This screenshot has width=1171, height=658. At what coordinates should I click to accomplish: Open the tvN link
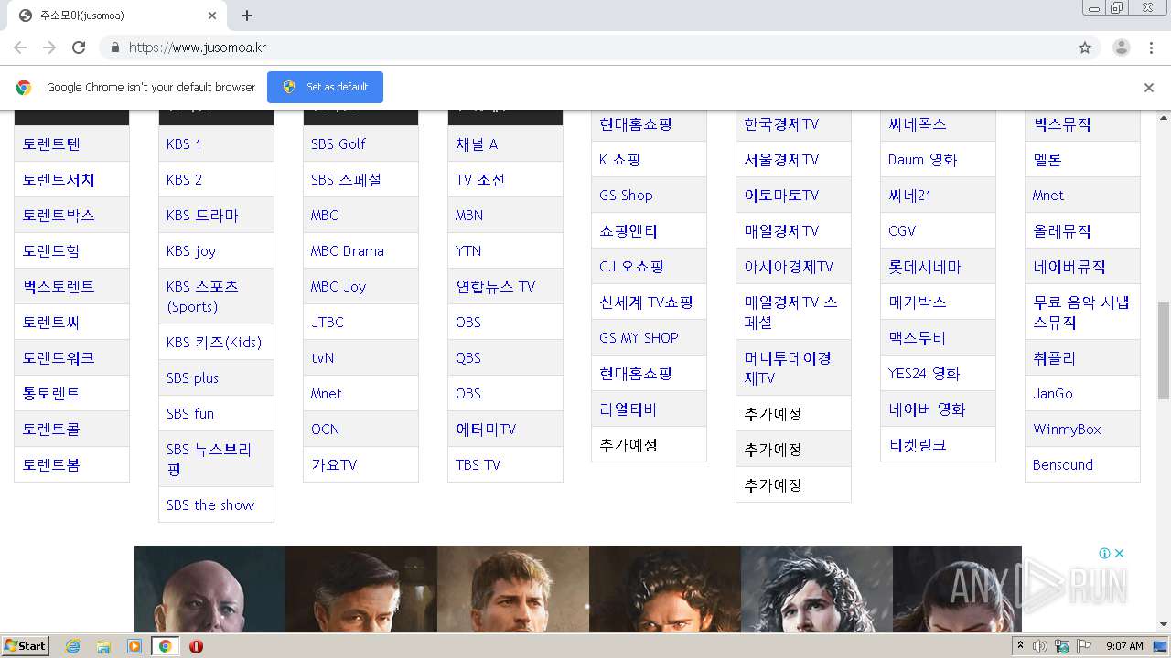click(x=323, y=358)
